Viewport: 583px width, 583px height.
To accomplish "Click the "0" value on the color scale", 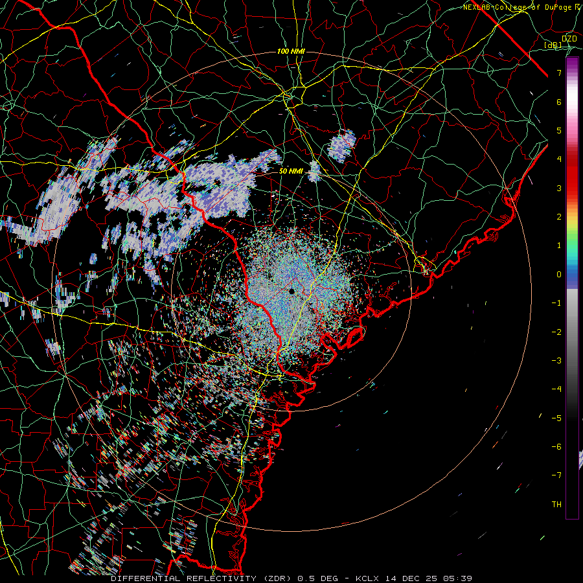I will [x=559, y=275].
